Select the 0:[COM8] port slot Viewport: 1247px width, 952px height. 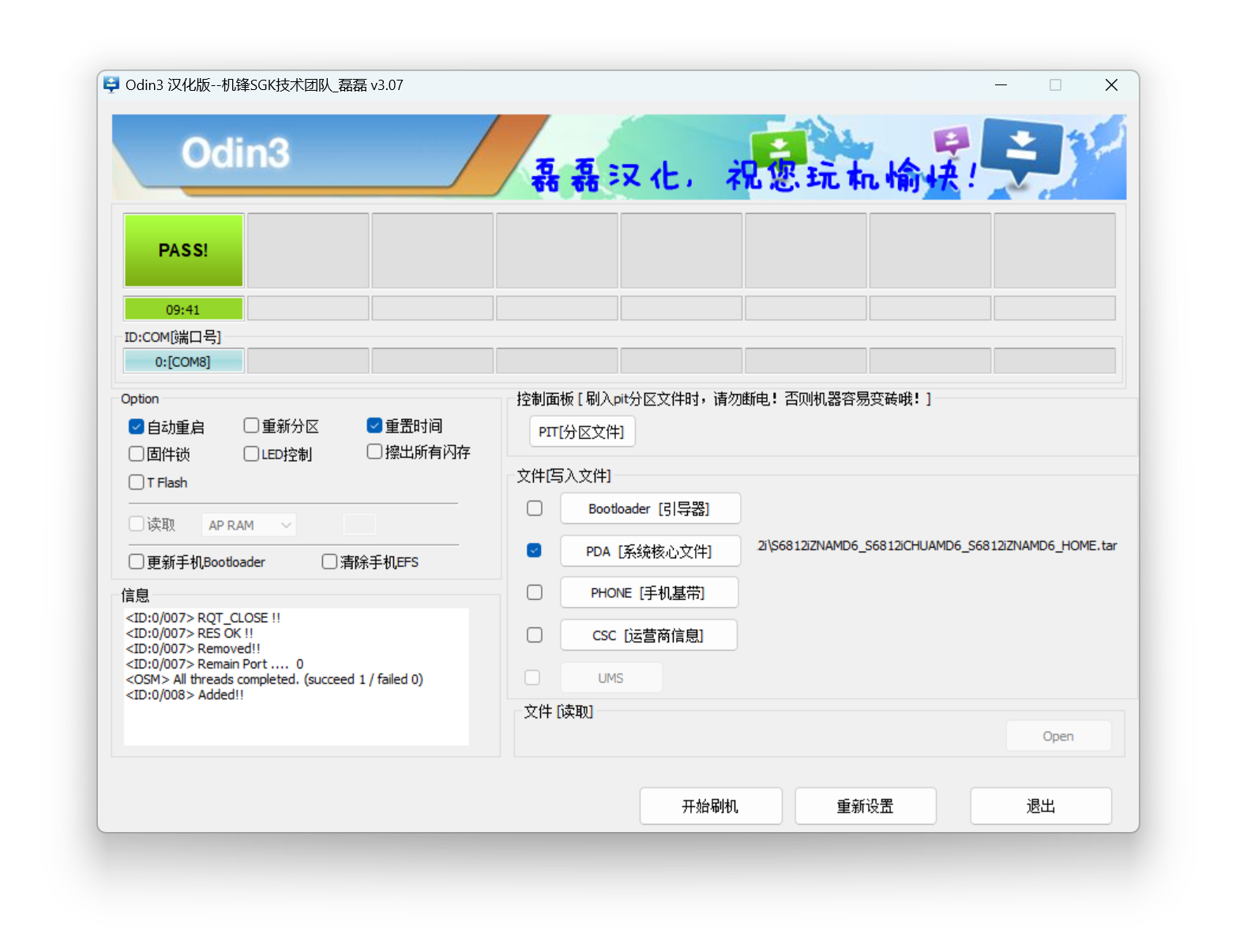183,362
